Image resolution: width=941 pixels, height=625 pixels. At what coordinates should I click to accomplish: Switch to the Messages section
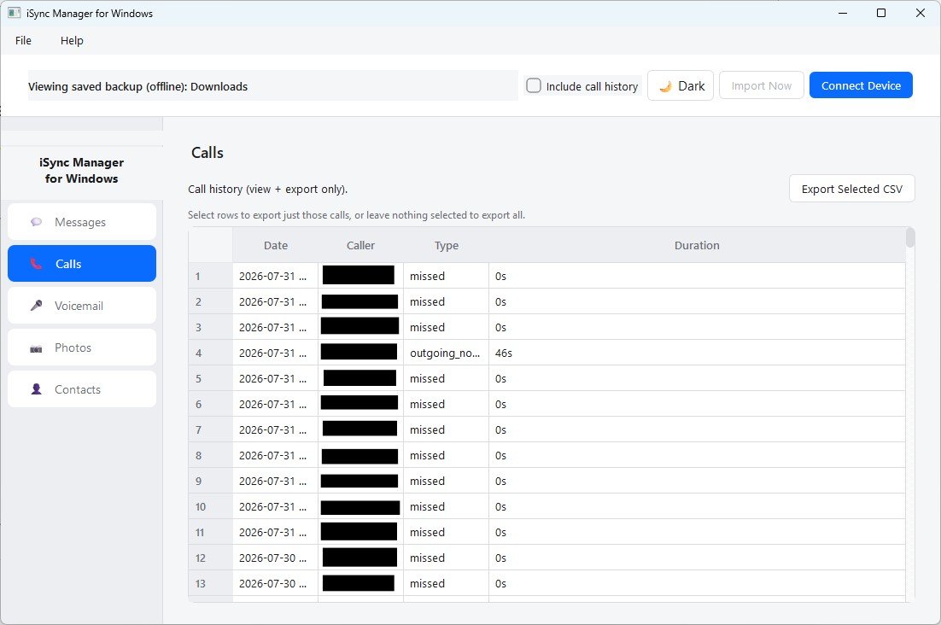(x=82, y=222)
